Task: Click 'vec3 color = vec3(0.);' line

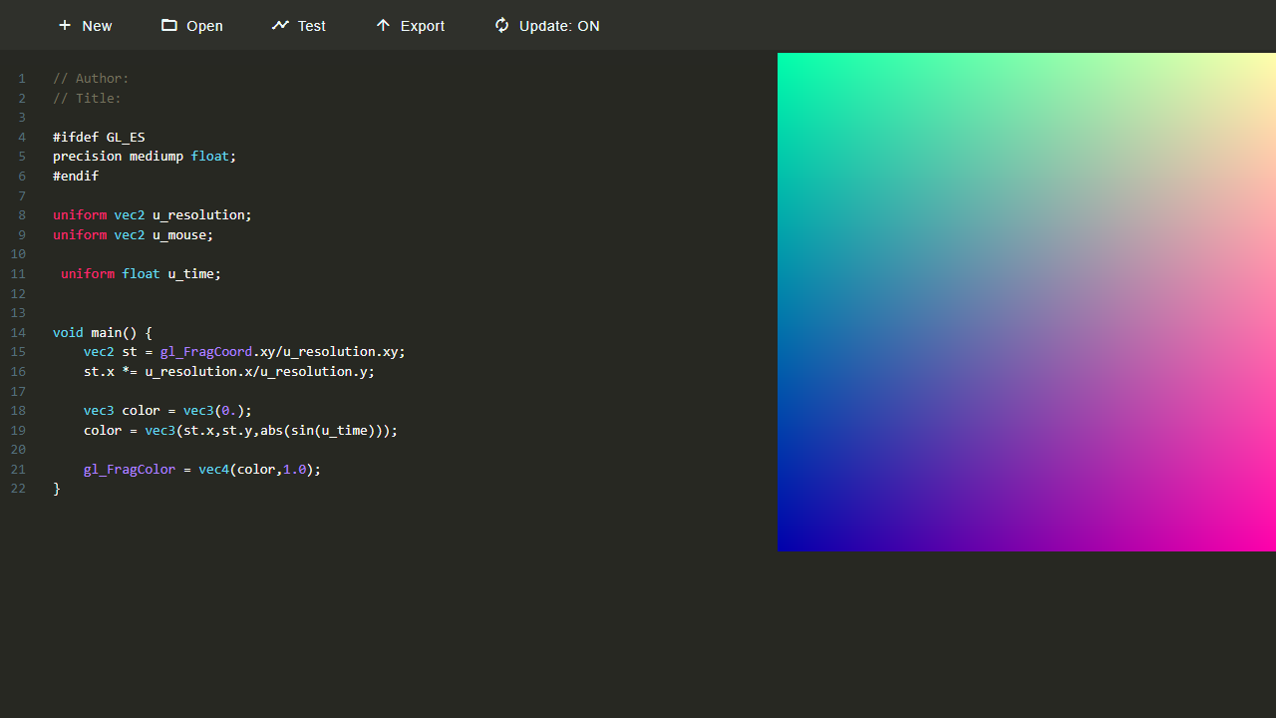Action: click(167, 411)
